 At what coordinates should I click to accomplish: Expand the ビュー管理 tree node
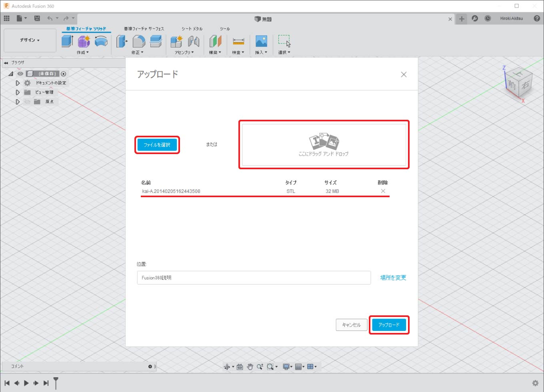click(18, 92)
